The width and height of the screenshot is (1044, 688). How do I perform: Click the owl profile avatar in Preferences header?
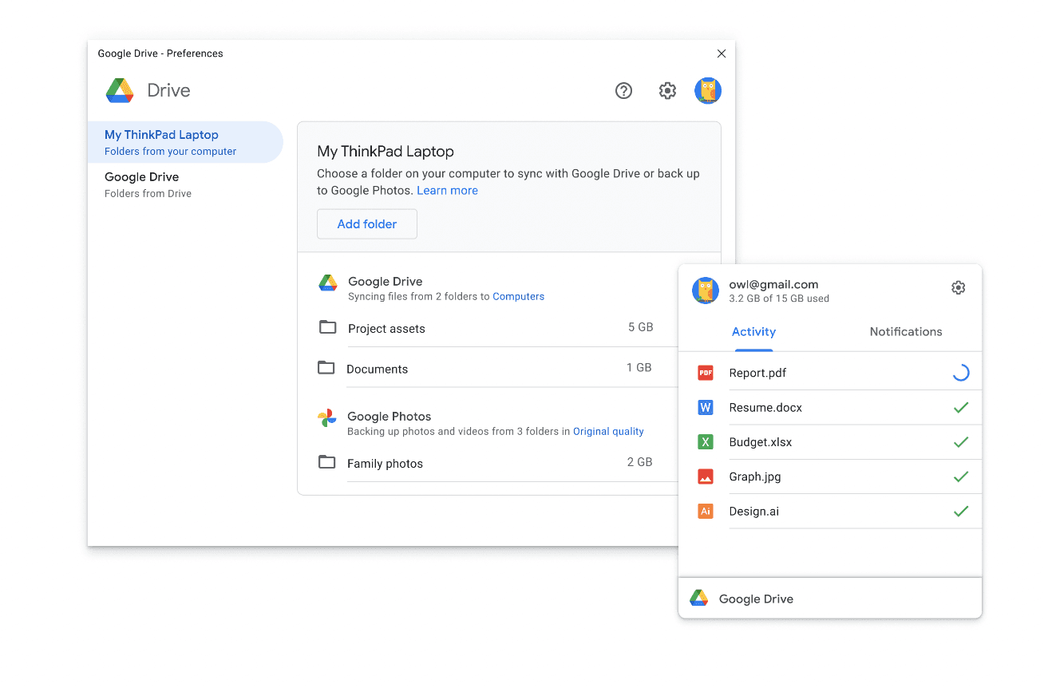coord(708,90)
